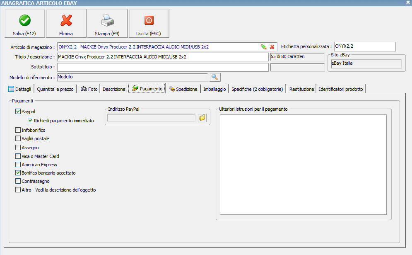Enable the Infobonifico checkbox
Screen dimensions: 412x255
18,130
